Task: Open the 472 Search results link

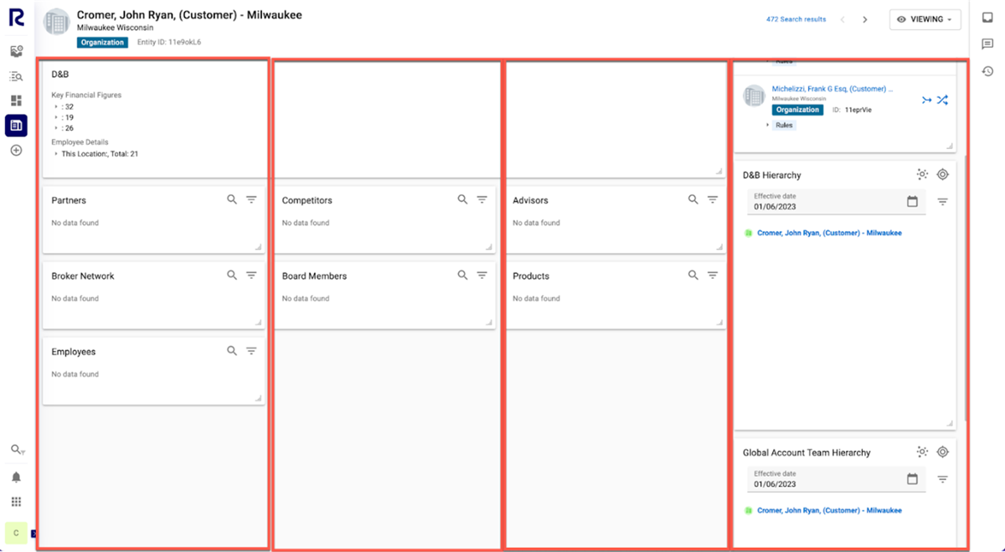Action: click(795, 18)
